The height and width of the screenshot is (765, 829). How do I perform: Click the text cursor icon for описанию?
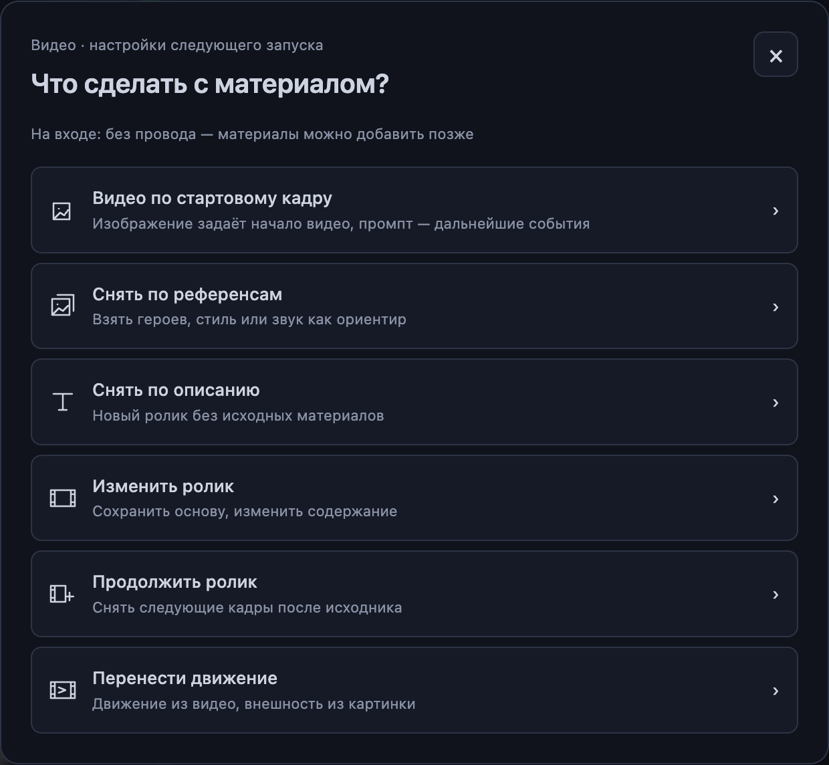click(63, 402)
